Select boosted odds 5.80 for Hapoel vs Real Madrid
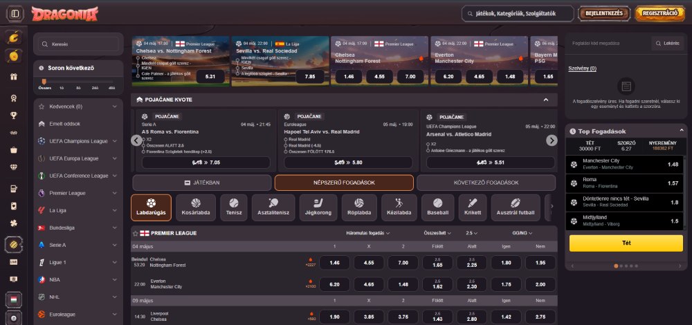The height and width of the screenshot is (325, 692). pos(348,162)
